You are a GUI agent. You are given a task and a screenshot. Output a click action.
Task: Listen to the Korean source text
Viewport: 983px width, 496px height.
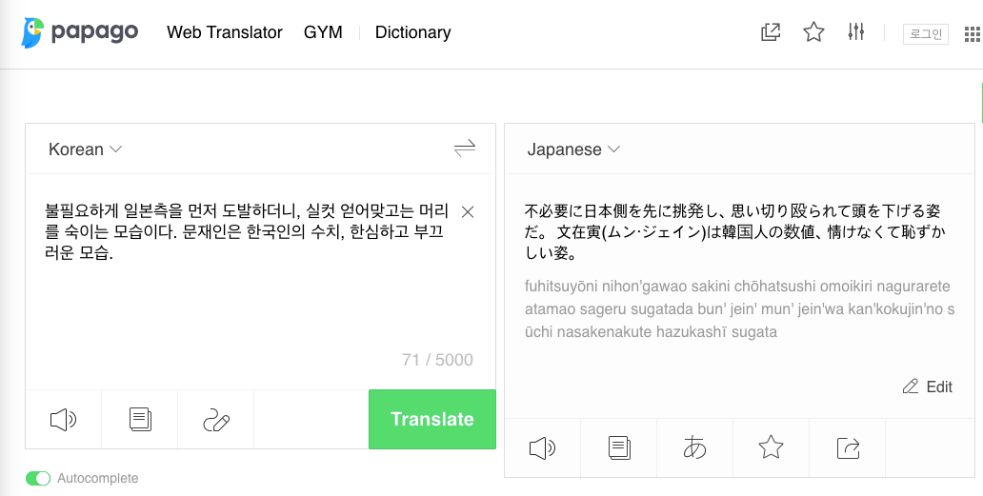[63, 419]
